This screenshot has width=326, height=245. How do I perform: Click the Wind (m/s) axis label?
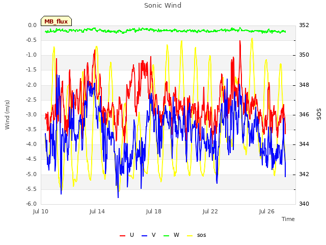[7, 115]
